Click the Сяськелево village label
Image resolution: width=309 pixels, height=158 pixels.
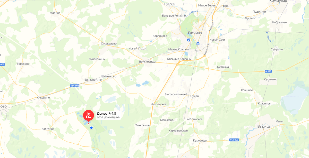(x=109, y=44)
